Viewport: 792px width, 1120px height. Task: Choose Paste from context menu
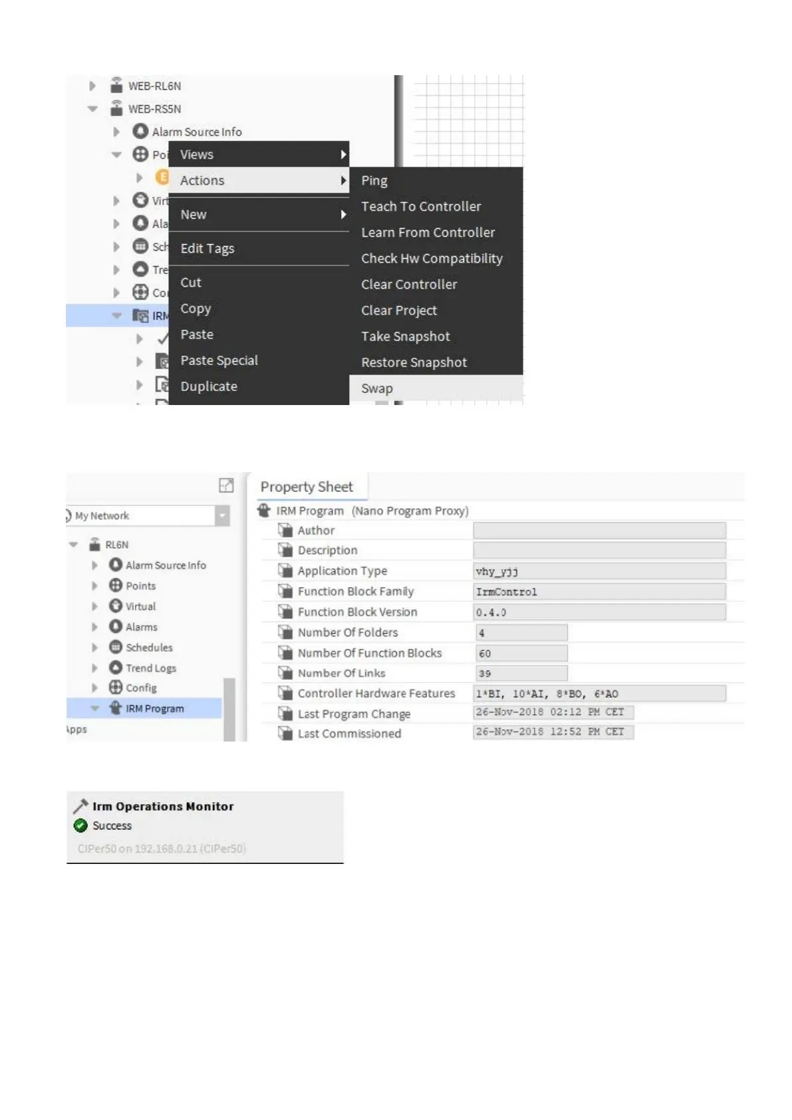tap(259, 334)
